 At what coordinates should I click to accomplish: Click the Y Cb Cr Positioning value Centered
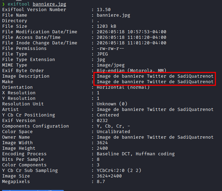pyautogui.click(x=108, y=115)
